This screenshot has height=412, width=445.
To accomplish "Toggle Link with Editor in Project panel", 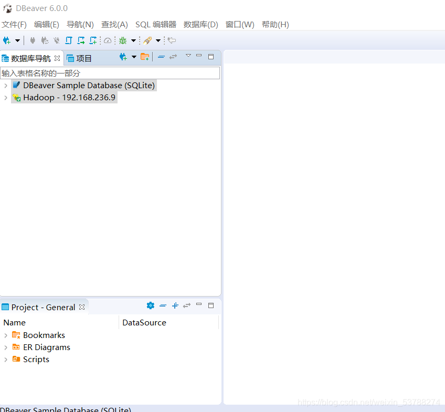I will tap(187, 305).
